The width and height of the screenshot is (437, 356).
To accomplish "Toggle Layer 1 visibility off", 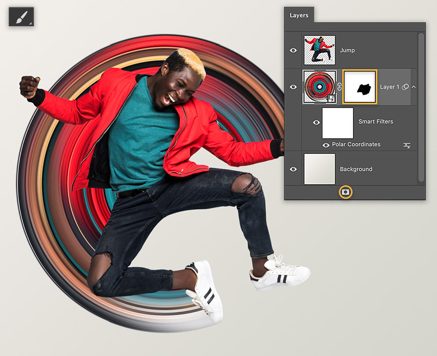I will [293, 87].
